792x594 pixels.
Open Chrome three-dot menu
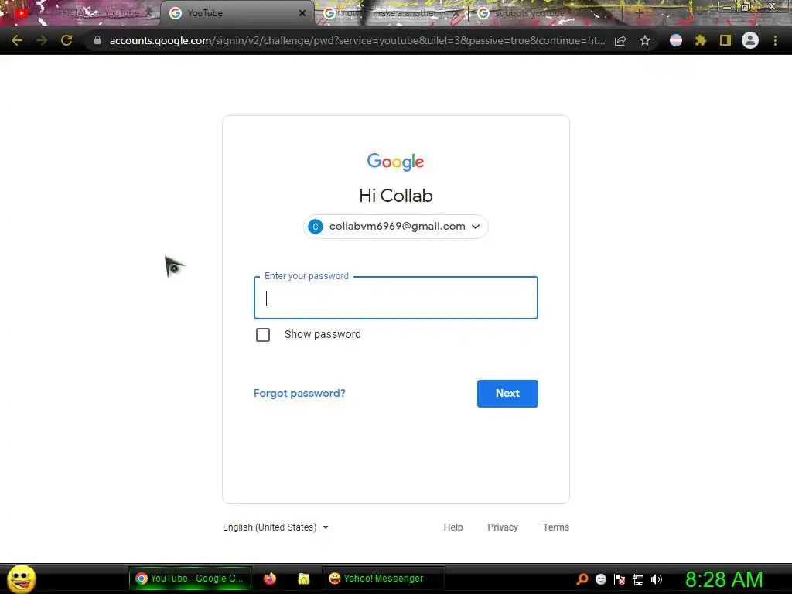click(x=775, y=40)
